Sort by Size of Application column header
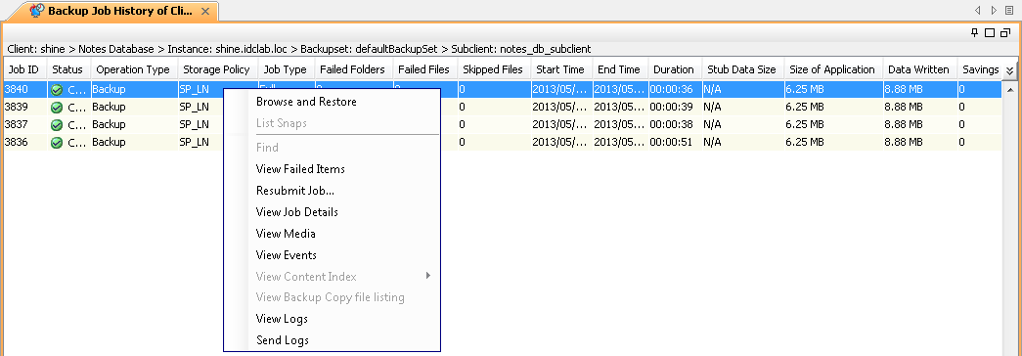The image size is (1022, 356). click(x=832, y=69)
